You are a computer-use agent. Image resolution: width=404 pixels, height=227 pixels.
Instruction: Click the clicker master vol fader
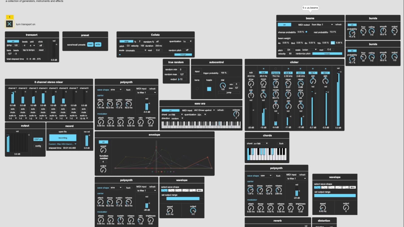point(338,98)
